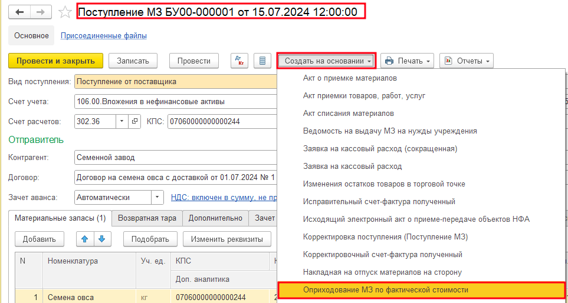Open Создать на основании dropdown

[x=327, y=61]
